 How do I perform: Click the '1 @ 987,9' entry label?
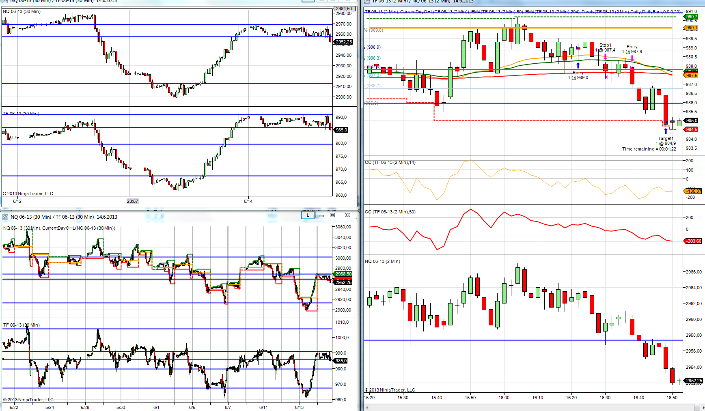point(632,52)
